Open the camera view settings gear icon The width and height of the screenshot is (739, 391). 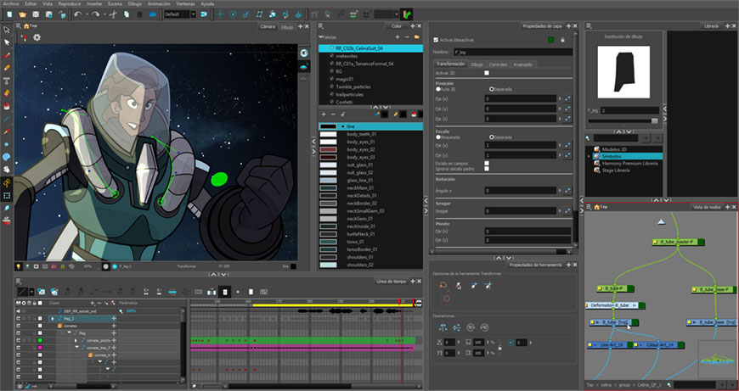(x=37, y=37)
